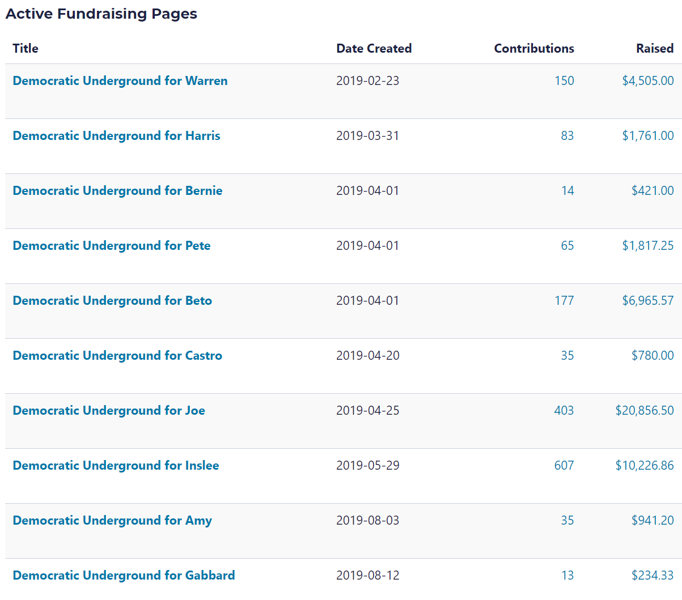The height and width of the screenshot is (600, 682).
Task: Click the $6,965.57 raised amount
Action: (648, 301)
